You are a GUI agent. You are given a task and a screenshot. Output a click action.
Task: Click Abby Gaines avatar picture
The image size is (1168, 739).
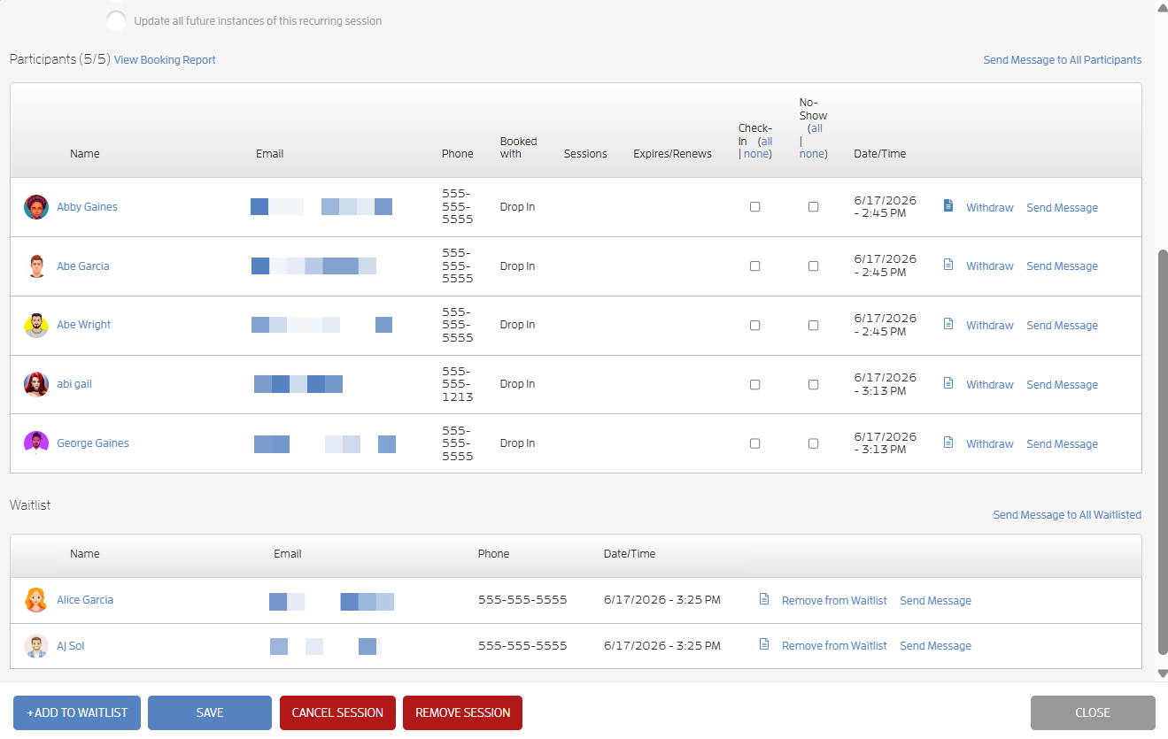coord(36,207)
